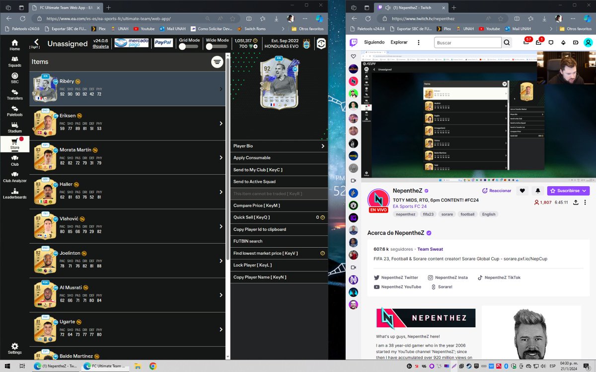This screenshot has width=596, height=372.
Task: Open NepentheZ Twitter link
Action: coord(396,278)
